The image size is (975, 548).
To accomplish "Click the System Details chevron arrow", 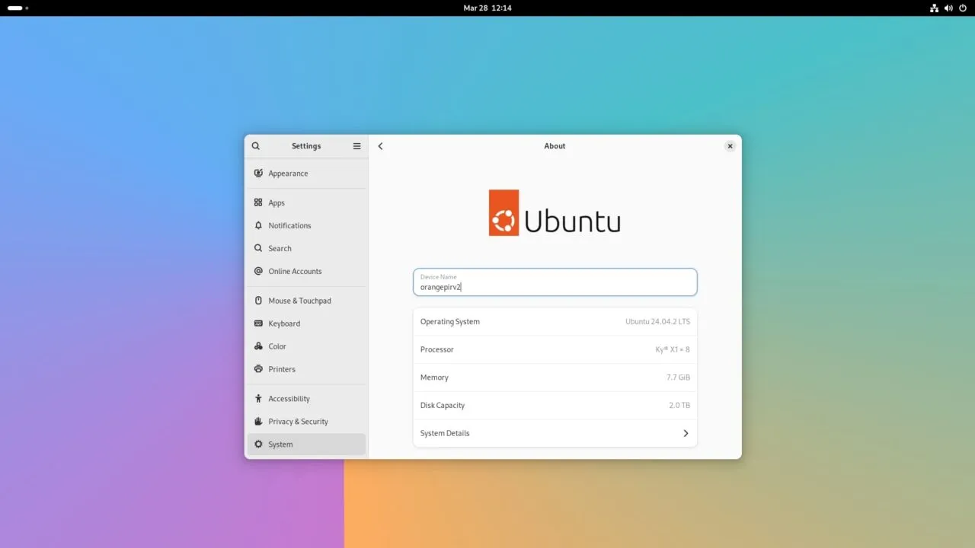I will (x=686, y=433).
